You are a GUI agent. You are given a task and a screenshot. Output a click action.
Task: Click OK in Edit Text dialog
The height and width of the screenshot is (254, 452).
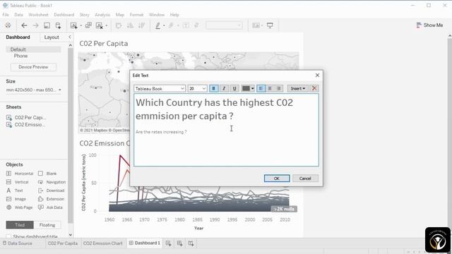[277, 179]
